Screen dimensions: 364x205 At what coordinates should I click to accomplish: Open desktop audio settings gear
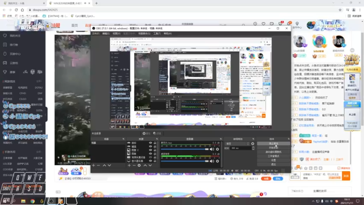pos(217,161)
